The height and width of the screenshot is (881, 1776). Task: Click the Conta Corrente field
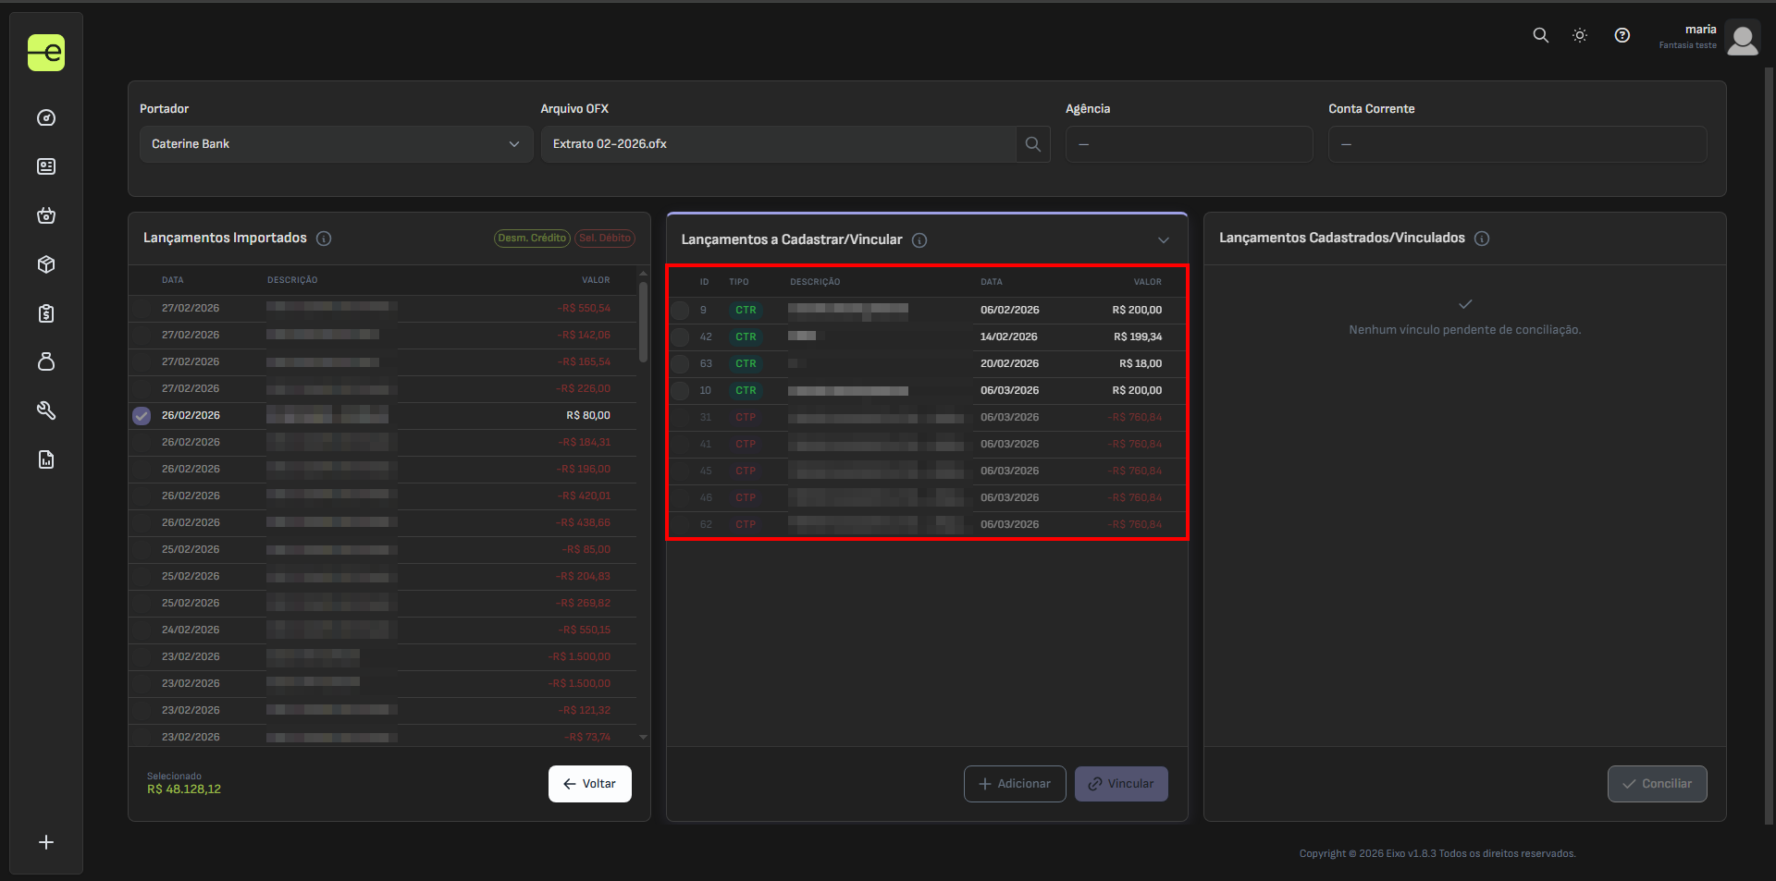point(1518,144)
